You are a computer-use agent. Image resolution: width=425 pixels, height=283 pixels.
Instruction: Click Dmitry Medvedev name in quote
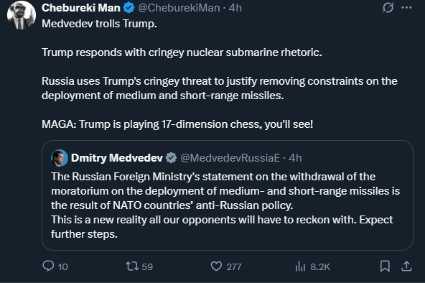117,158
